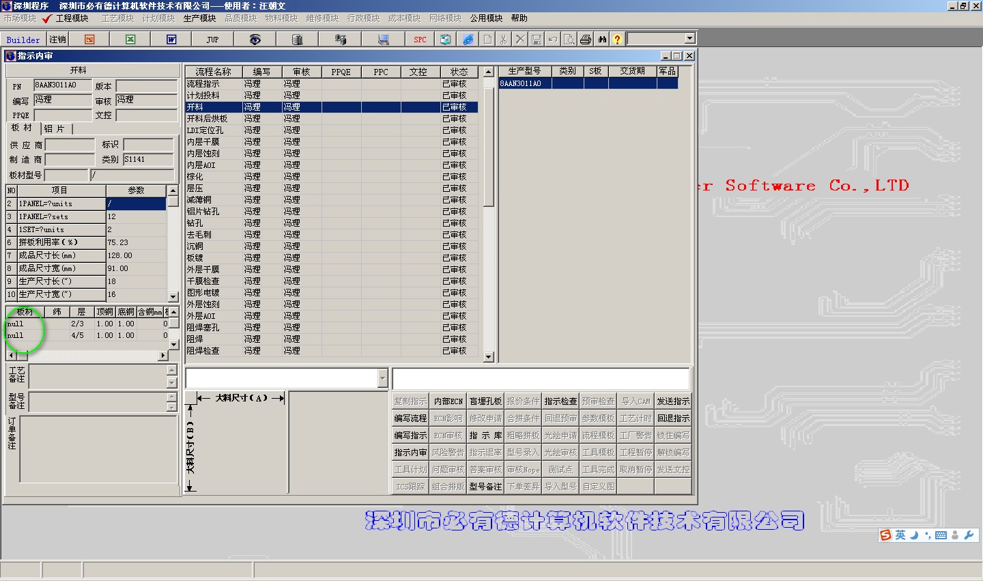Click the 类别 field showing S1141
The image size is (983, 581).
pyautogui.click(x=148, y=160)
